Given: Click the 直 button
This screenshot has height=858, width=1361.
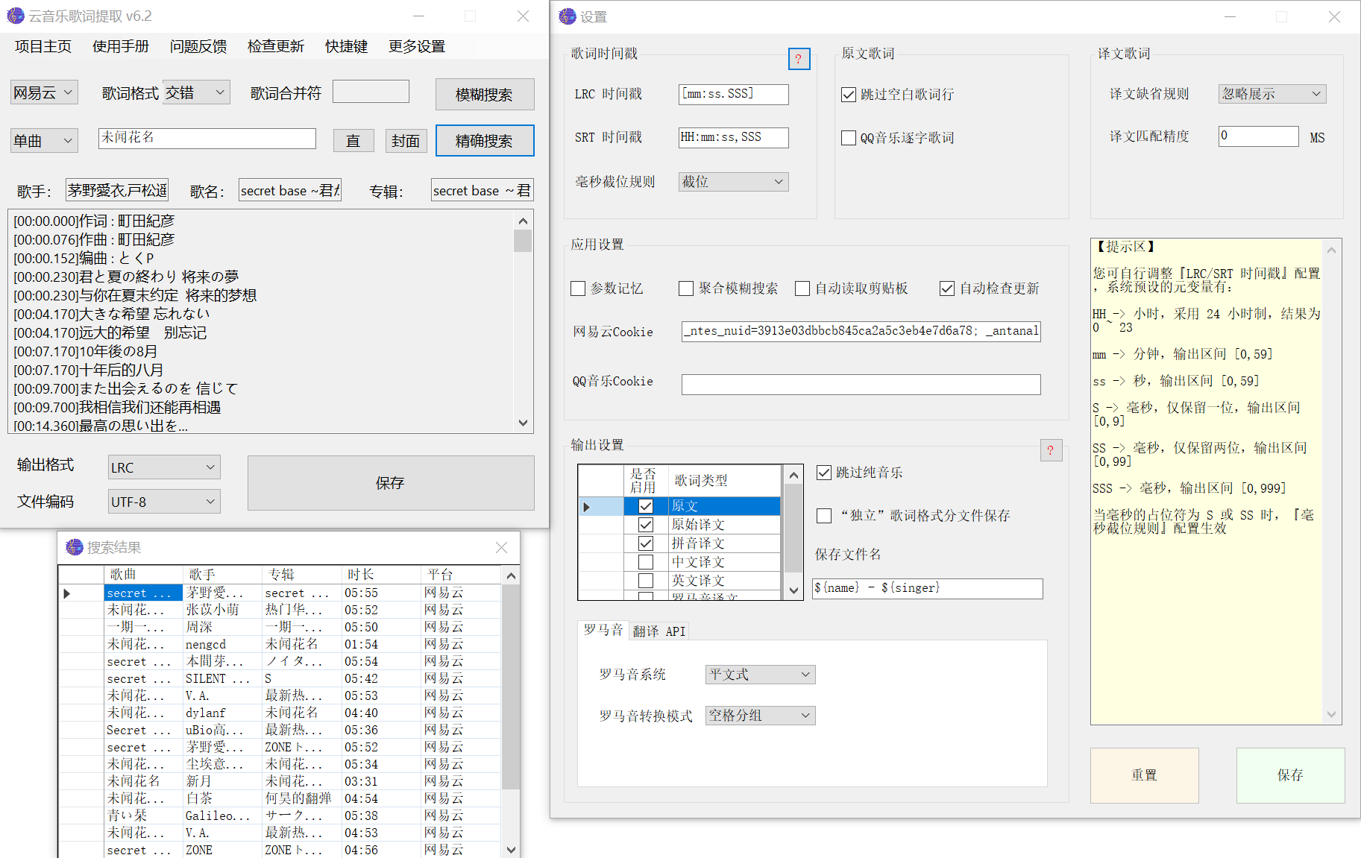Looking at the screenshot, I should pos(353,141).
